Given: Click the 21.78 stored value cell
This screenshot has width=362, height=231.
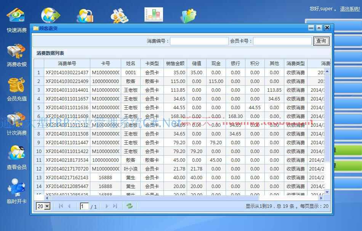Looking at the screenshot, I should 197,169.
